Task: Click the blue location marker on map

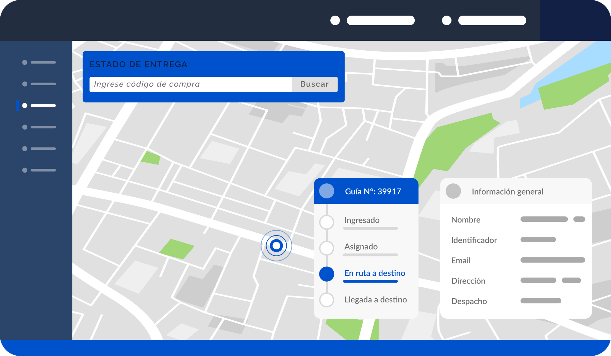Action: (x=276, y=246)
